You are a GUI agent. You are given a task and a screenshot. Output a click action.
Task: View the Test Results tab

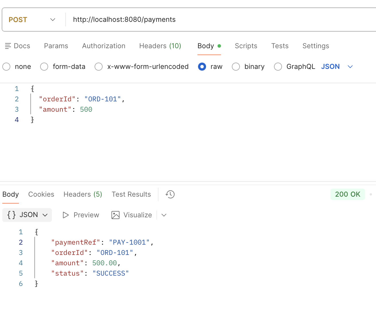(x=131, y=194)
